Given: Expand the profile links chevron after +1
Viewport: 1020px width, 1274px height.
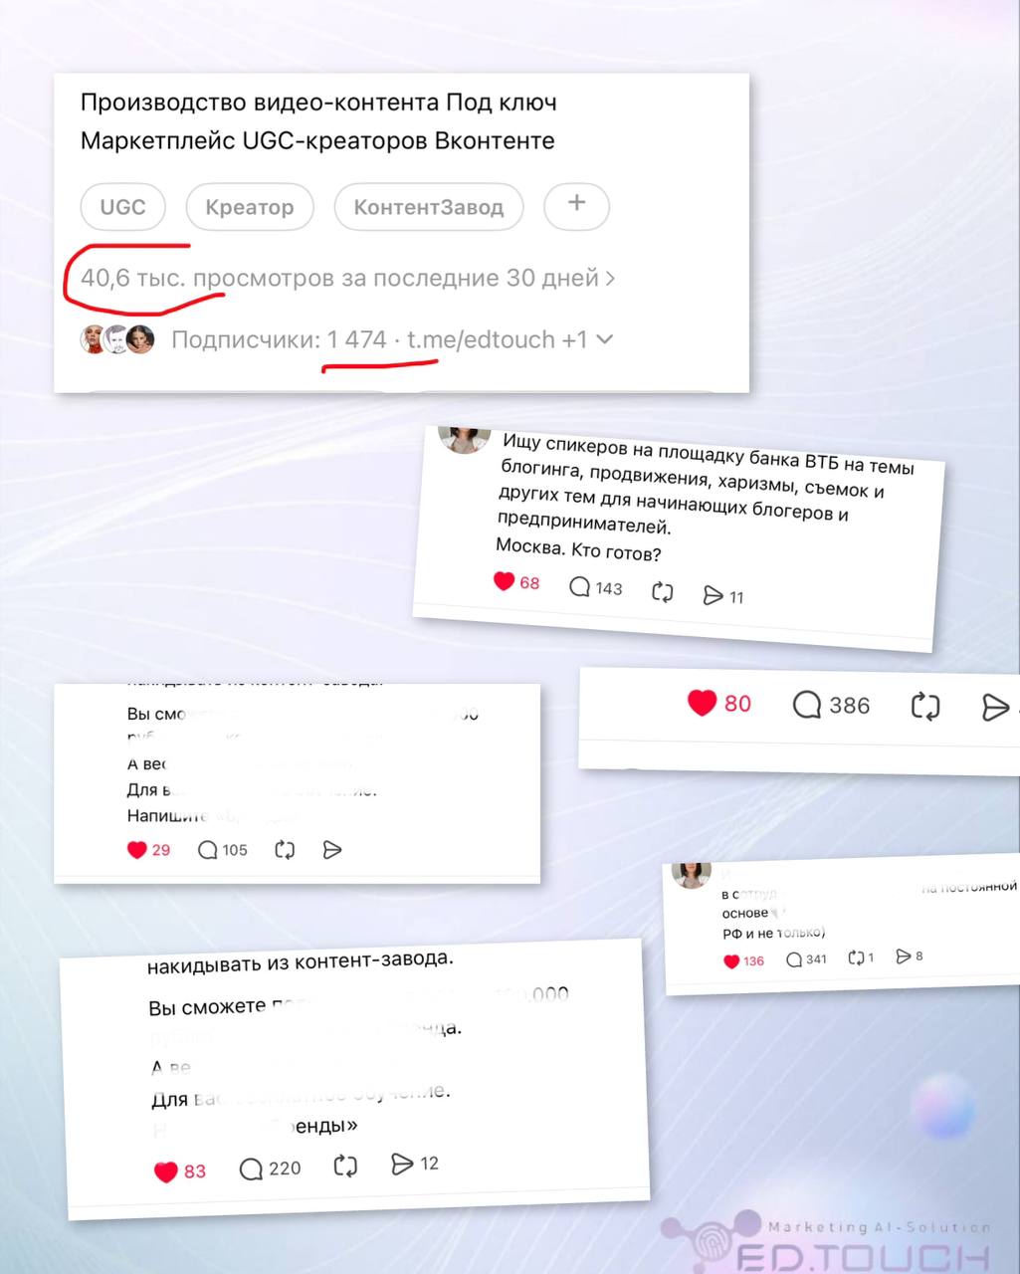Looking at the screenshot, I should [x=604, y=339].
